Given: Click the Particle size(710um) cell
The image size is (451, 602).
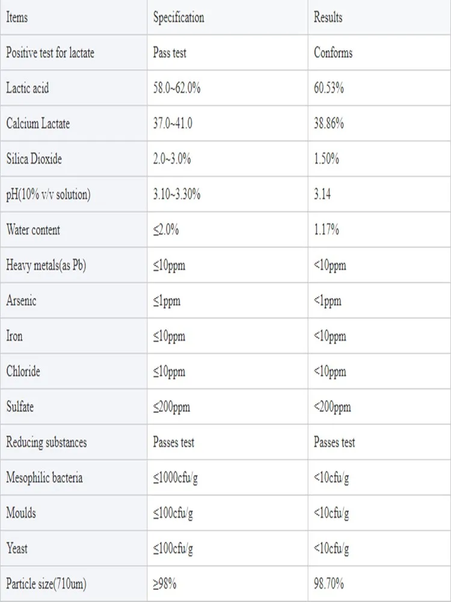Looking at the screenshot, I should pos(47,584).
